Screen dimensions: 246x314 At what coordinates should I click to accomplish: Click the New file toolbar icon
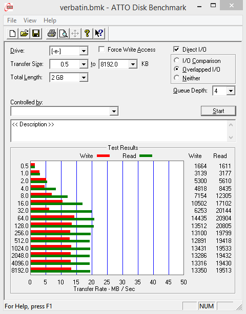(13, 33)
